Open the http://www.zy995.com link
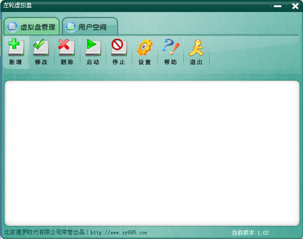 point(118,232)
